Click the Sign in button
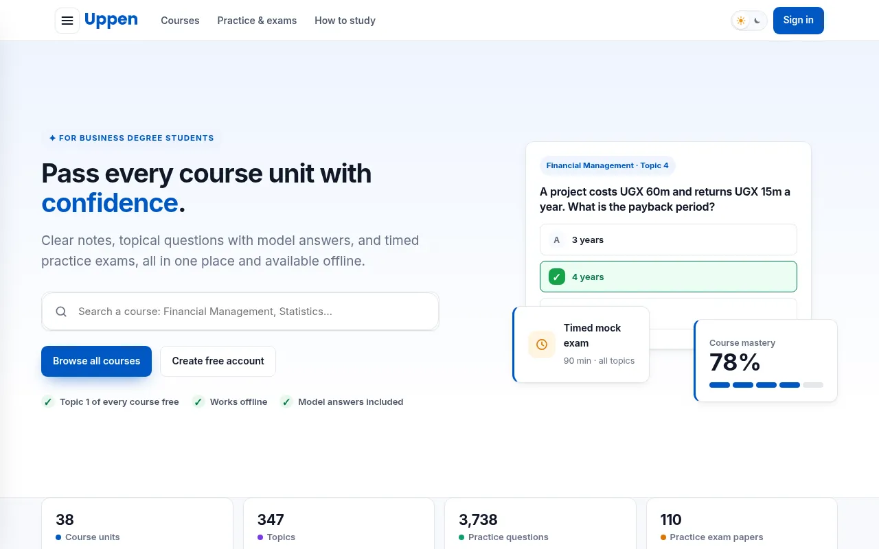The image size is (879, 549). point(799,21)
